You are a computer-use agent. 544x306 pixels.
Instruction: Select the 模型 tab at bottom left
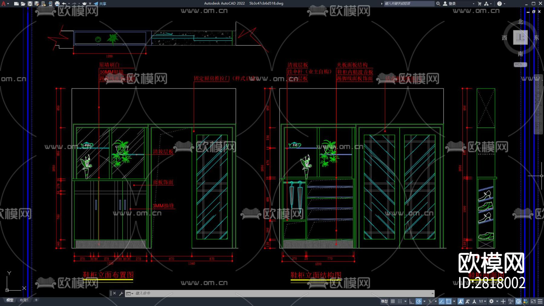pos(10,300)
